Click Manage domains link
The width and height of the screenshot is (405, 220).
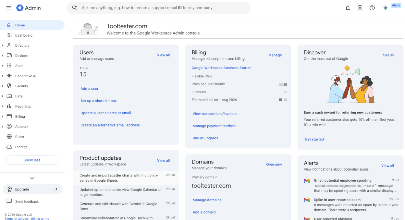tap(207, 200)
